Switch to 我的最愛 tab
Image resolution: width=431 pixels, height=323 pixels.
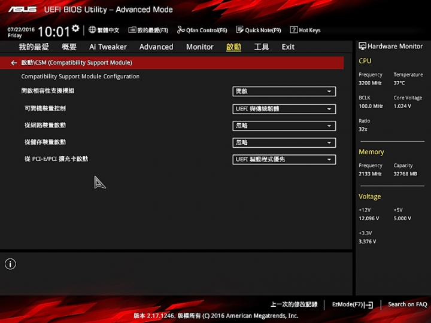pos(34,47)
